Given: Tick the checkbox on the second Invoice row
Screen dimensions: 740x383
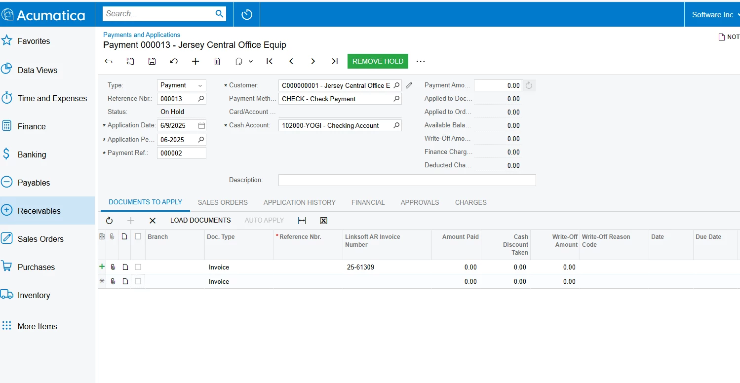Looking at the screenshot, I should click(138, 281).
